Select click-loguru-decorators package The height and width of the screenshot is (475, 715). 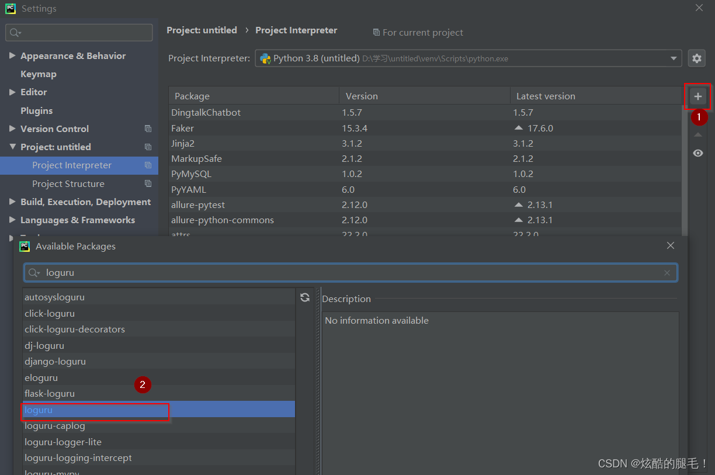pyautogui.click(x=159, y=329)
